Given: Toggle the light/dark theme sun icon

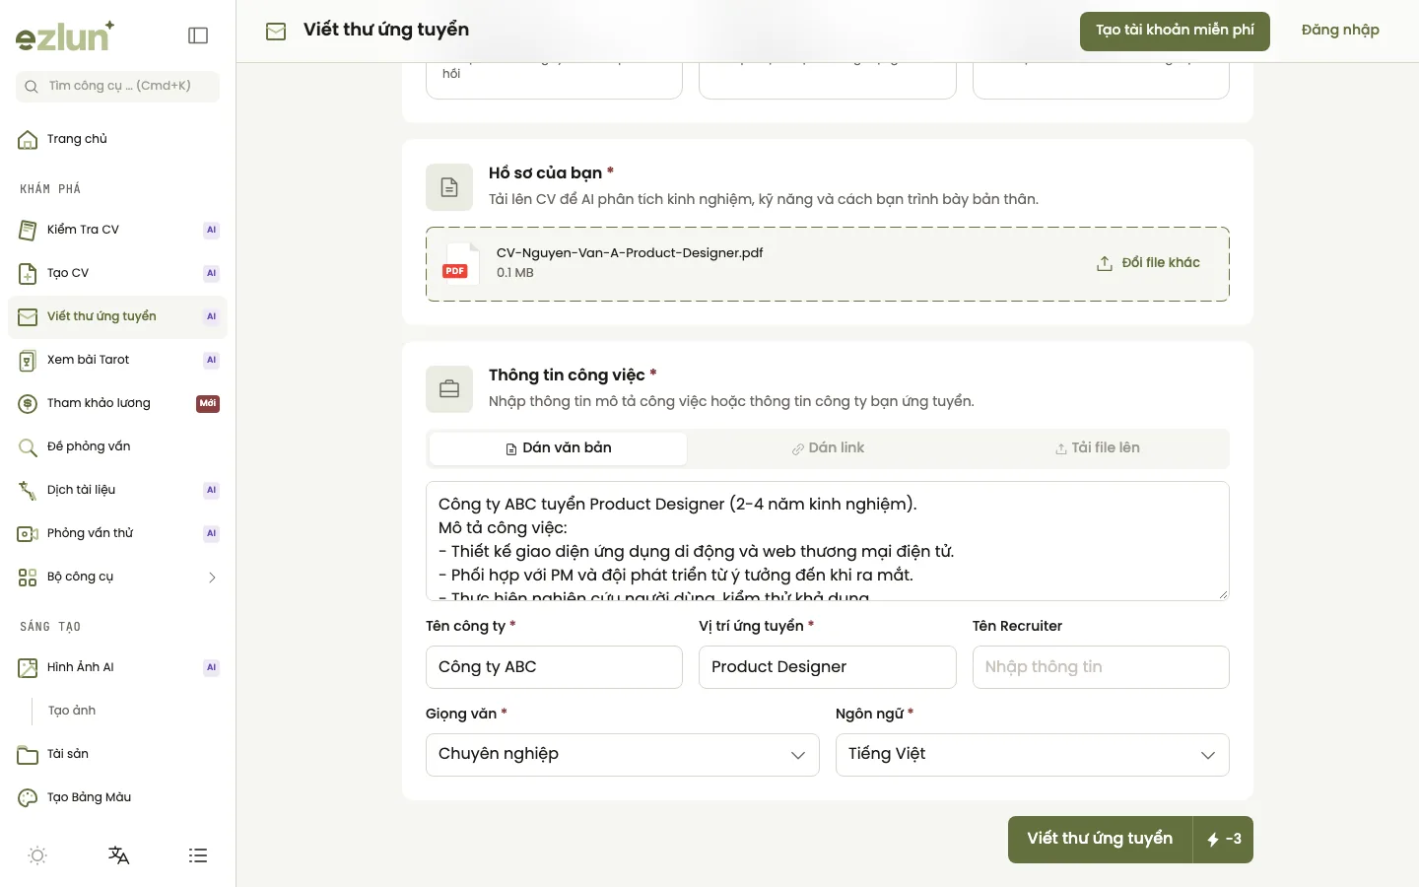Looking at the screenshot, I should (x=37, y=855).
